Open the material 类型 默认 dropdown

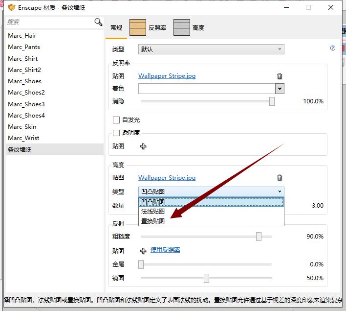(x=211, y=49)
